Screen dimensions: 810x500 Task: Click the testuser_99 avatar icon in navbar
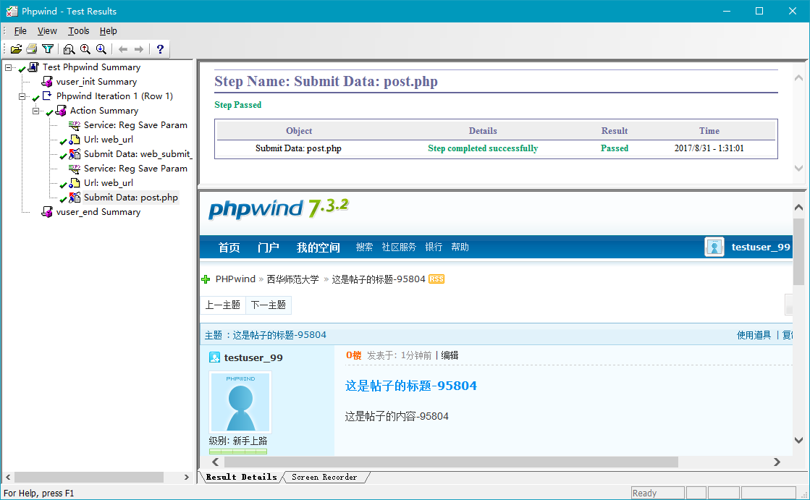(x=714, y=247)
